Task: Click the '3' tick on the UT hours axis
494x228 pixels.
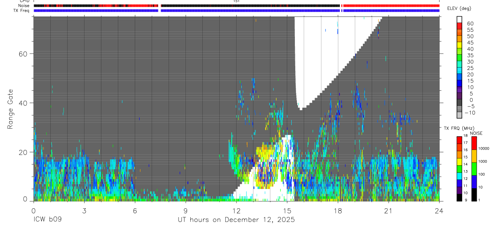Action: [84, 210]
